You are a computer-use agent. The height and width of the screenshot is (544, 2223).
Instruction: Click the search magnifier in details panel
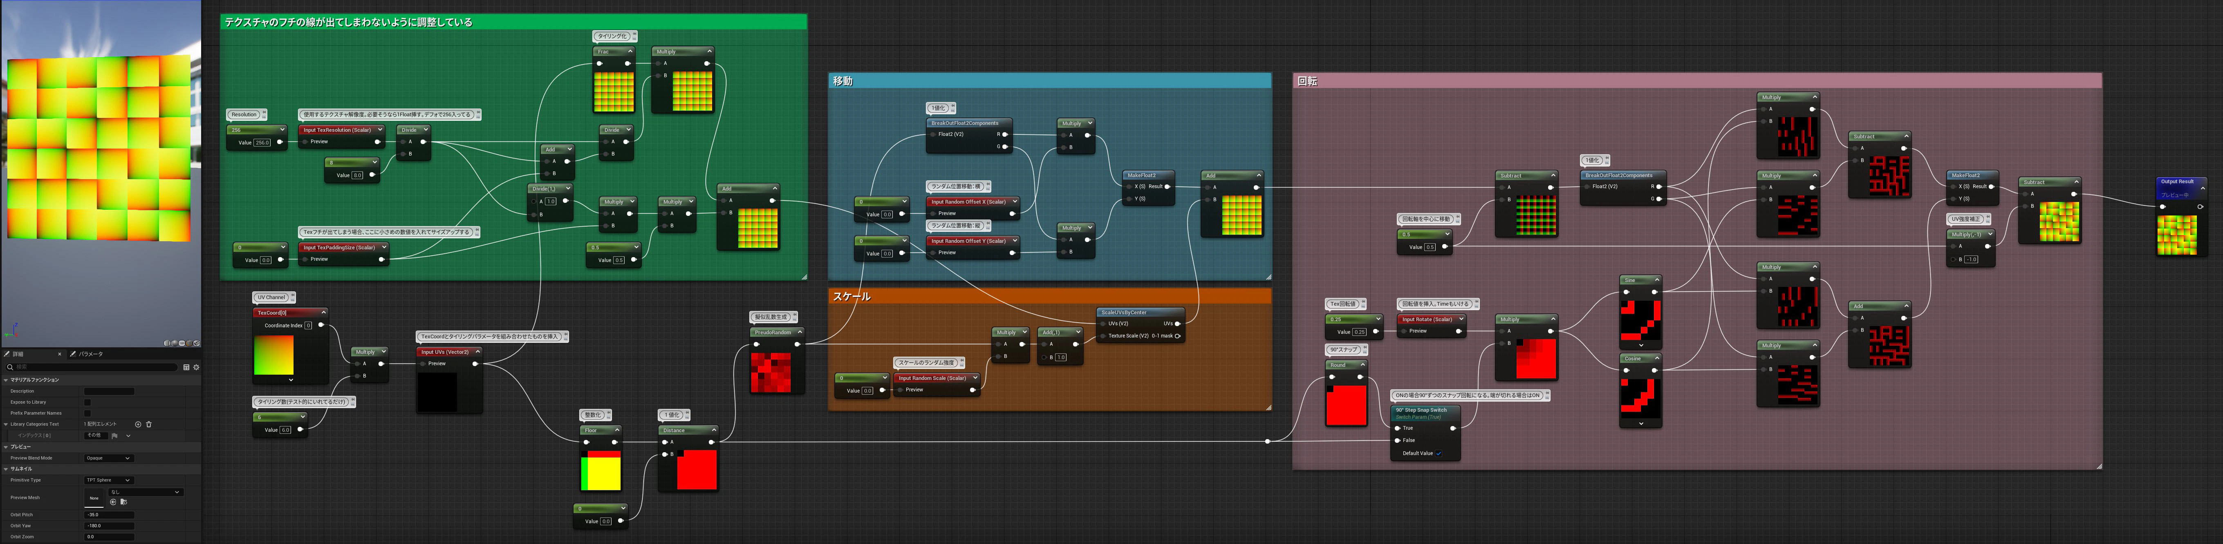pyautogui.click(x=10, y=367)
